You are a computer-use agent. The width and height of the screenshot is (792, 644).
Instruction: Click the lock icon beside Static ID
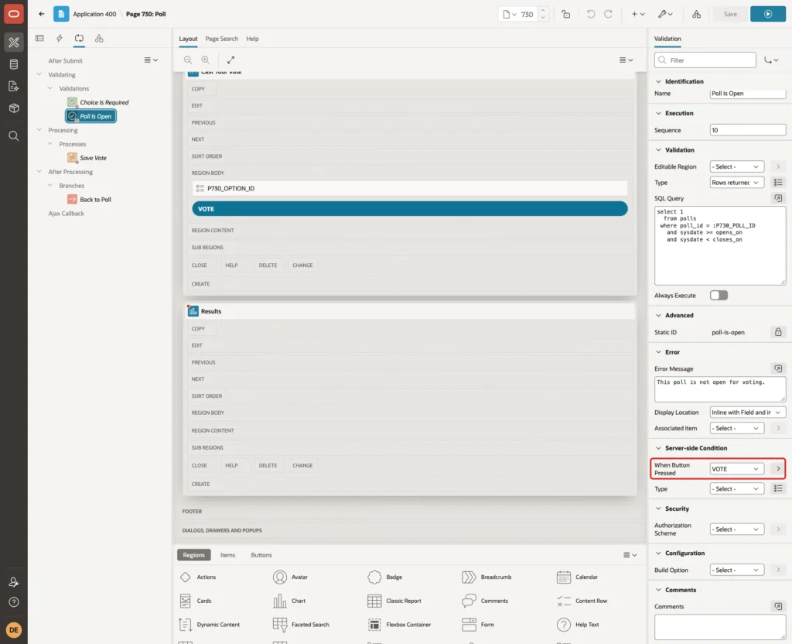[x=778, y=332]
